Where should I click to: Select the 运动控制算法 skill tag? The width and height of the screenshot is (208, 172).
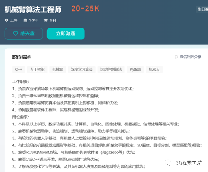[111, 69]
